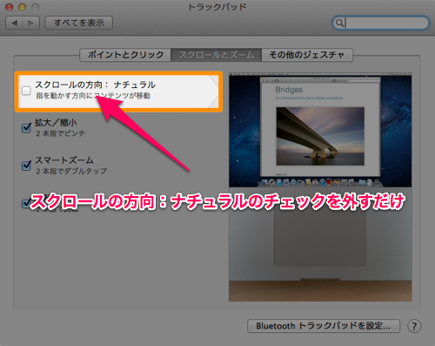The image size is (435, 346).
Task: Open help with the question mark button
Action: click(x=414, y=326)
